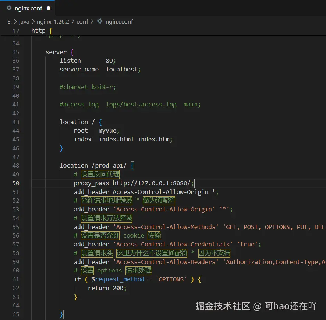Screen dimensions: 326x320
Task: Open the nginx-1.26.2 breadcrumb folder
Action: 53,22
